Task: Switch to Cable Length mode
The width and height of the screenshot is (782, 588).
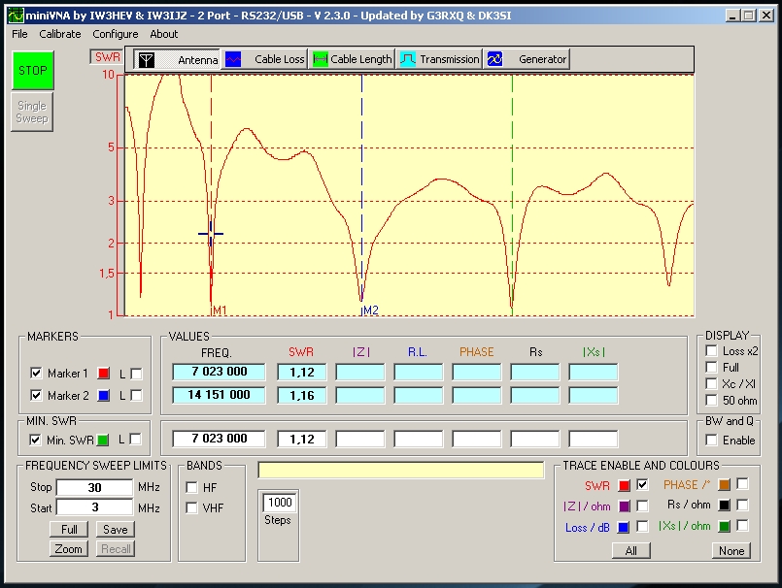Action: tap(352, 59)
